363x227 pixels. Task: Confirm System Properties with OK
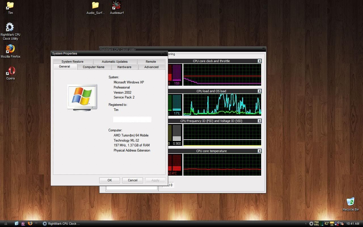coord(109,180)
